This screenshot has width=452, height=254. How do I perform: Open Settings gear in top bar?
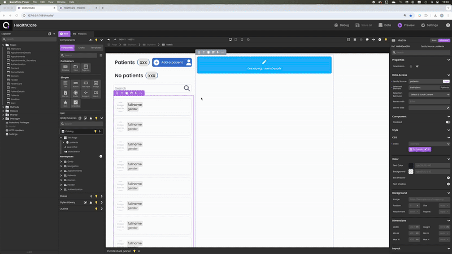point(422,25)
